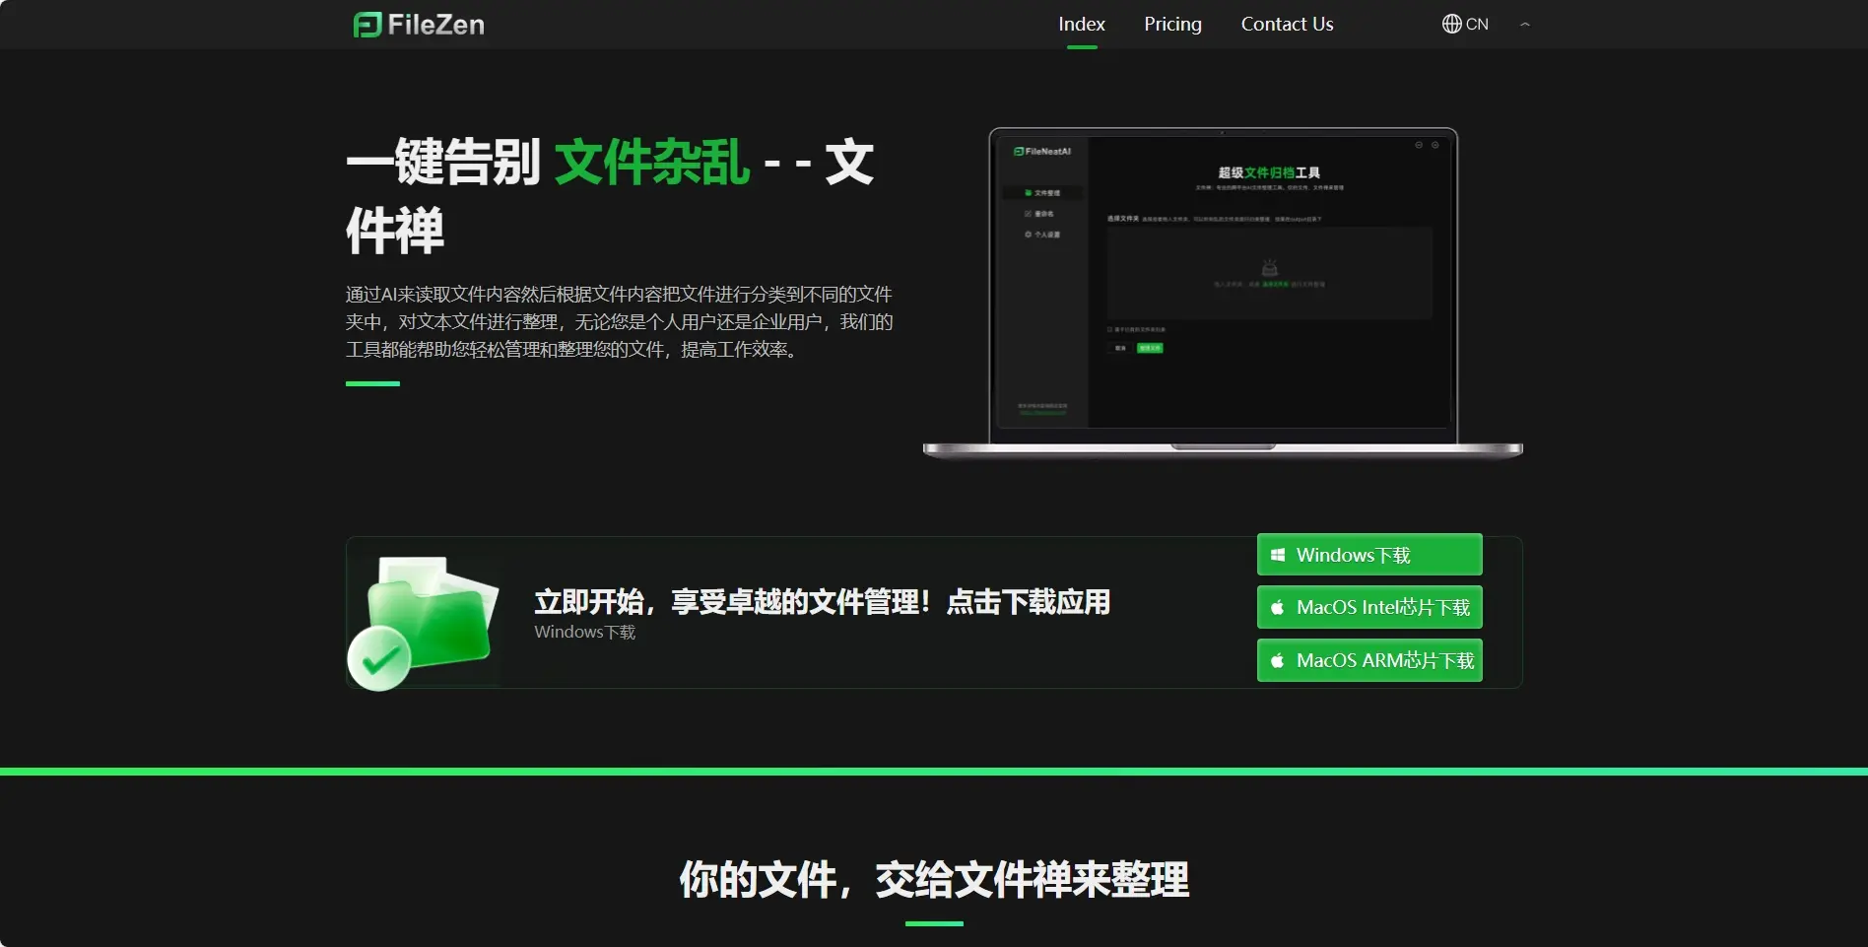The height and width of the screenshot is (947, 1868).
Task: Click the 取消 button in the app preview
Action: pos(1120,348)
